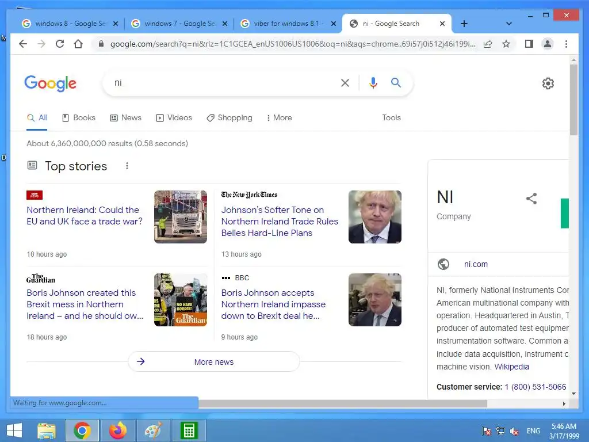Click the truck thumbnail of BBC story
The height and width of the screenshot is (442, 589).
pos(180,217)
